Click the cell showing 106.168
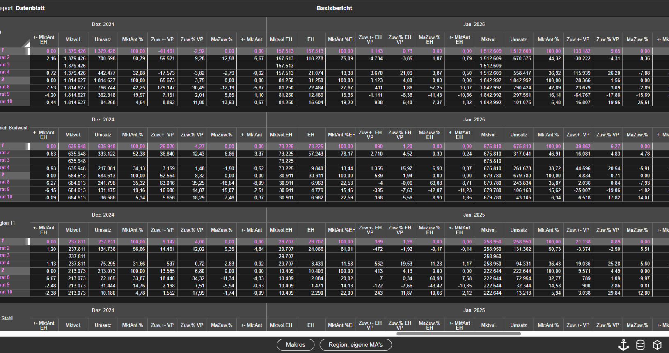This screenshot has height=353, width=669. pos(519,190)
